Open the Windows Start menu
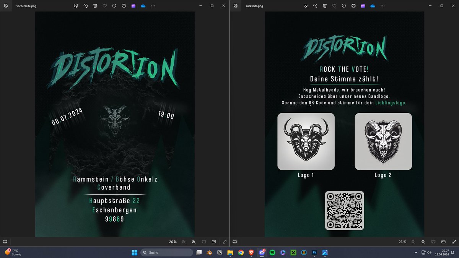The height and width of the screenshot is (258, 459). 134,252
